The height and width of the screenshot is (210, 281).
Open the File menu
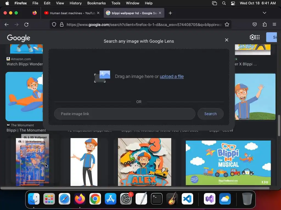(35, 3)
